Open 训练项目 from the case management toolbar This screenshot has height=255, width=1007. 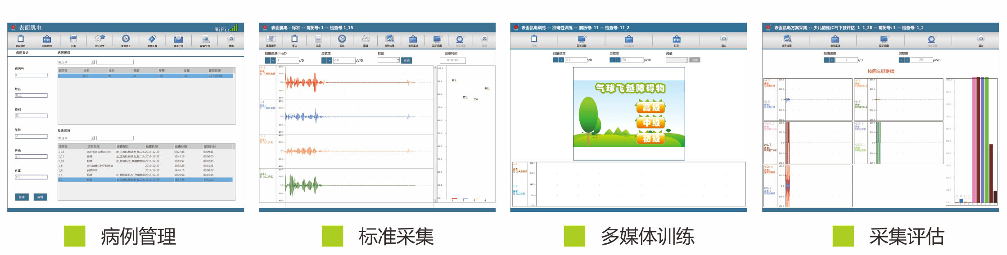point(47,40)
